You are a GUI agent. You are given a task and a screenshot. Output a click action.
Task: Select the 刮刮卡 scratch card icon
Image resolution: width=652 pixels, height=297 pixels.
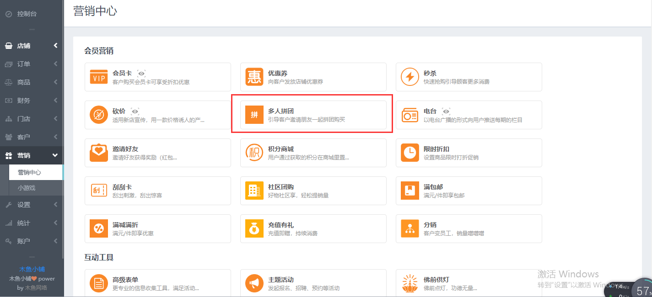[99, 190]
